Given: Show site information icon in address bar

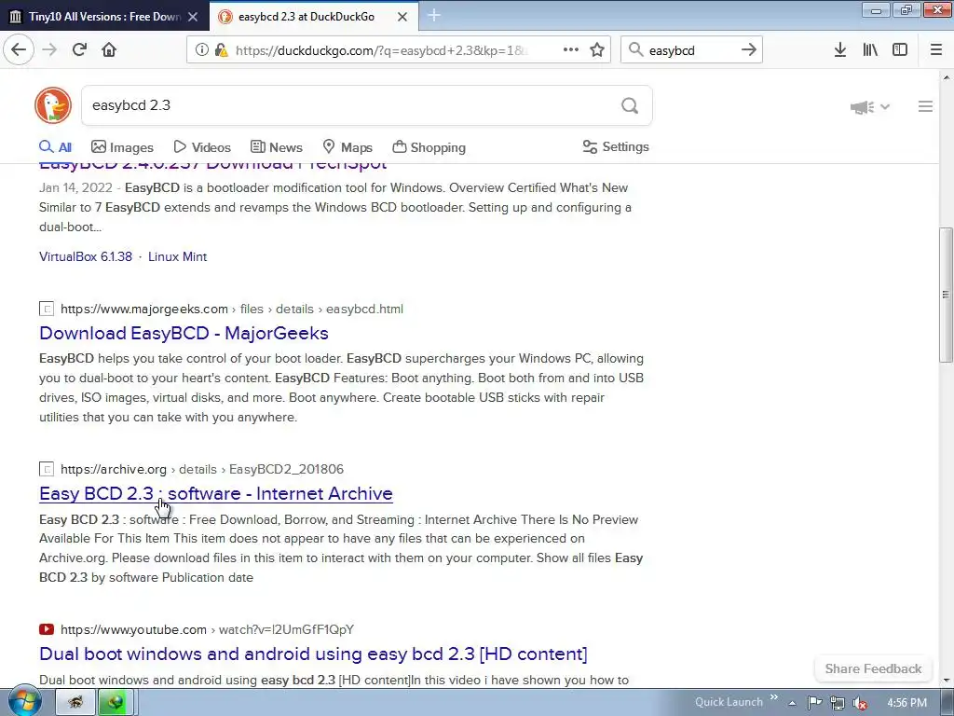Looking at the screenshot, I should click(x=202, y=50).
